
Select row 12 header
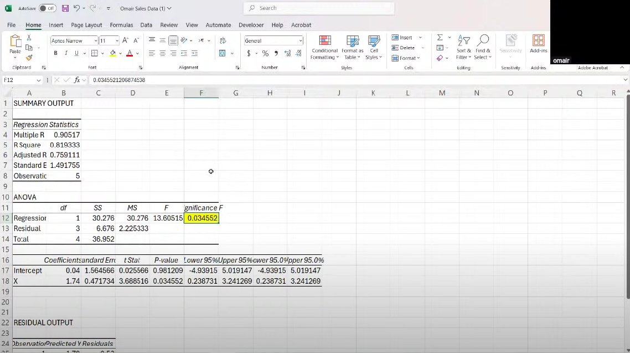click(x=6, y=218)
